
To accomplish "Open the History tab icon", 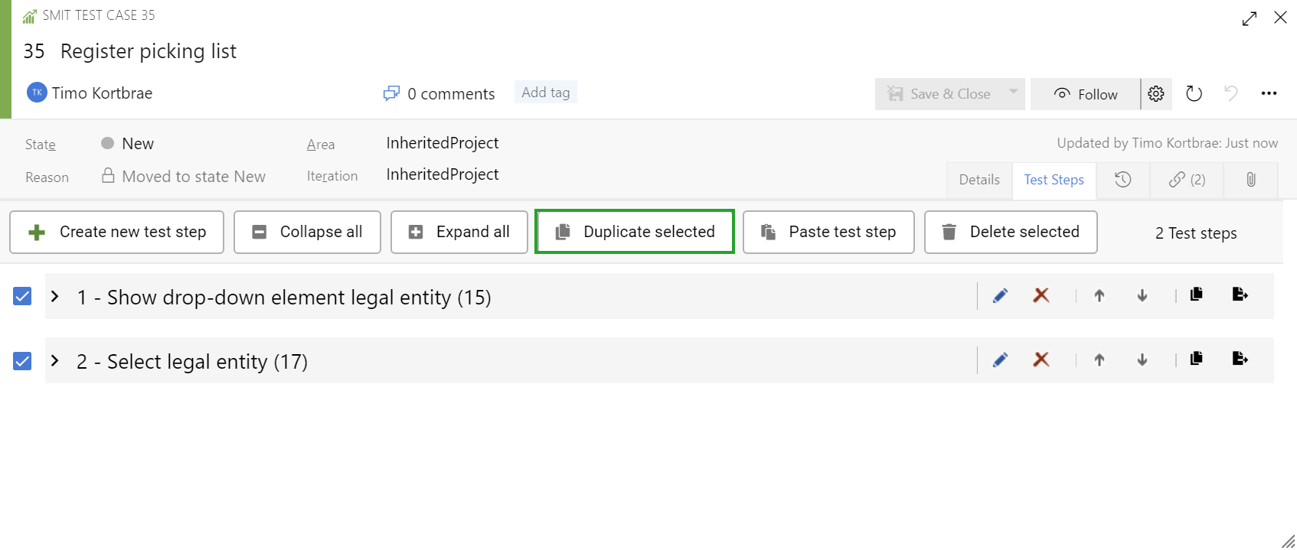I will (x=1123, y=180).
